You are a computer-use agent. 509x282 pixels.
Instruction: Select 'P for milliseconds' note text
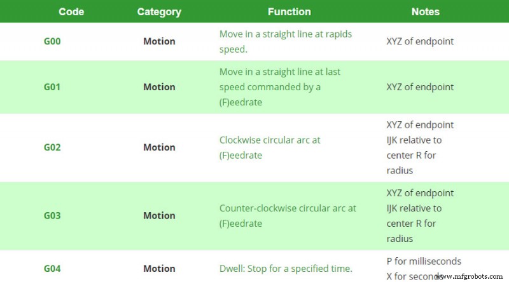(424, 261)
